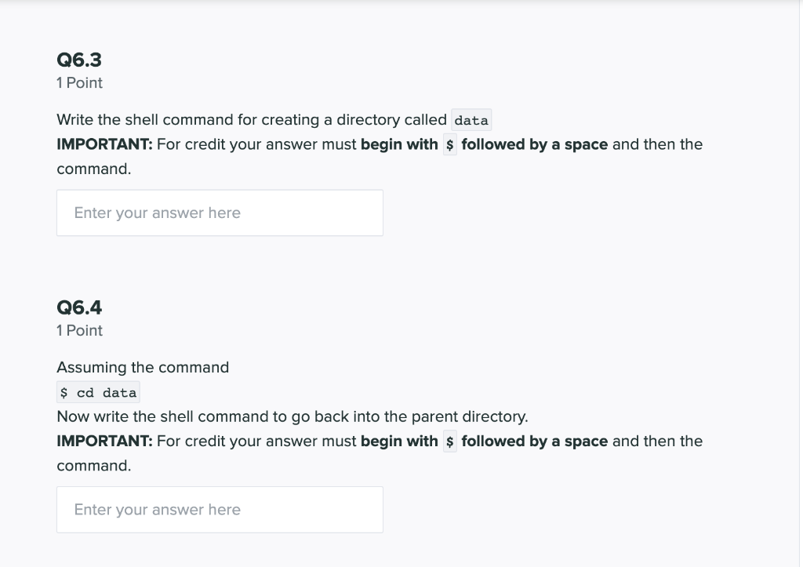Click the Q6.4 answer input field
This screenshot has height=567, width=803.
(220, 510)
